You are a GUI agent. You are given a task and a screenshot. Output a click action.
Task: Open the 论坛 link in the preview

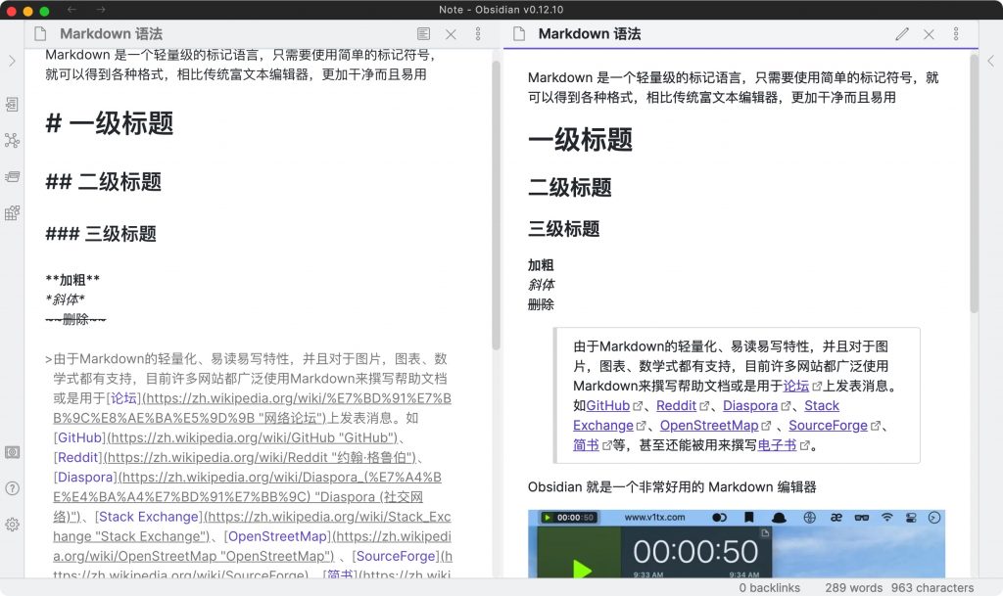(796, 386)
